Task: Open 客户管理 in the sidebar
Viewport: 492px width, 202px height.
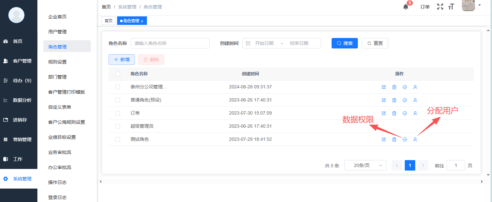Action: (x=19, y=61)
